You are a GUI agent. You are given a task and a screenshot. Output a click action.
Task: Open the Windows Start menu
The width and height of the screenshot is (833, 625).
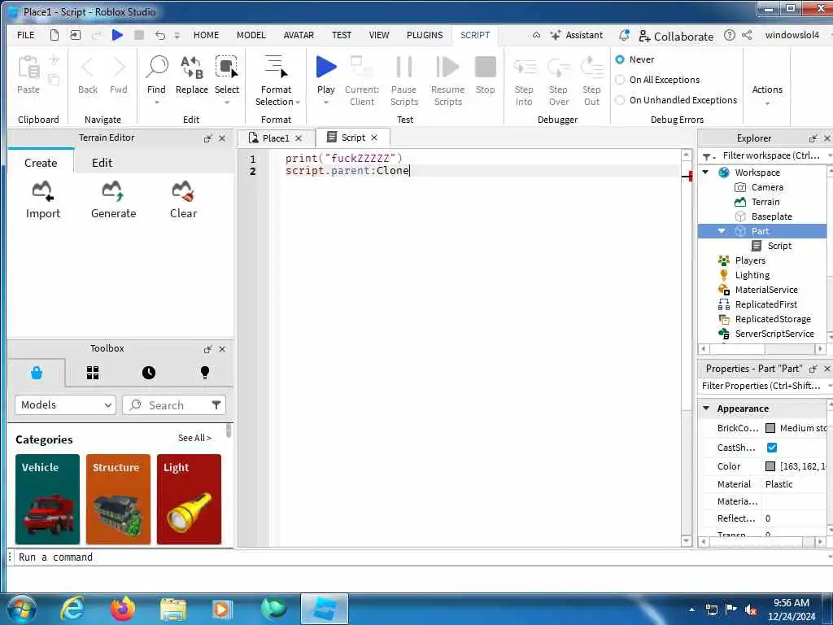pos(21,609)
